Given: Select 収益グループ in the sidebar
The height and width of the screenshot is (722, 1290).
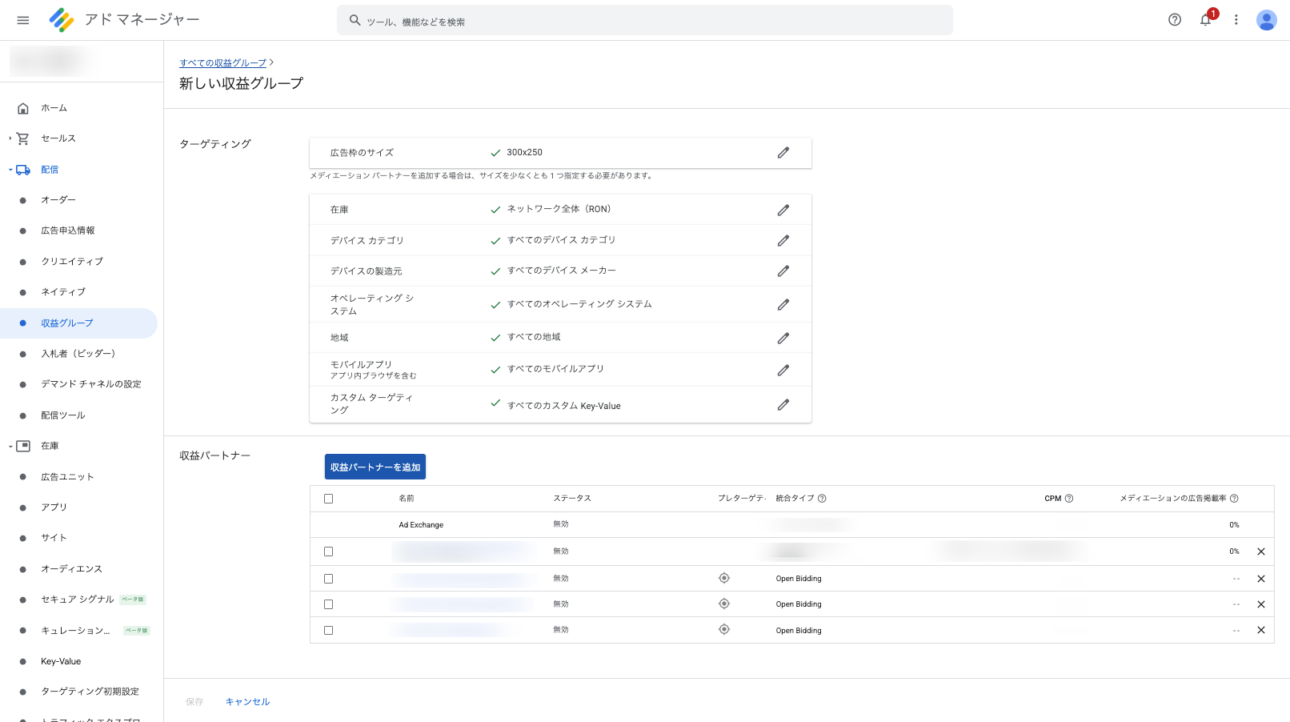Looking at the screenshot, I should 67,323.
